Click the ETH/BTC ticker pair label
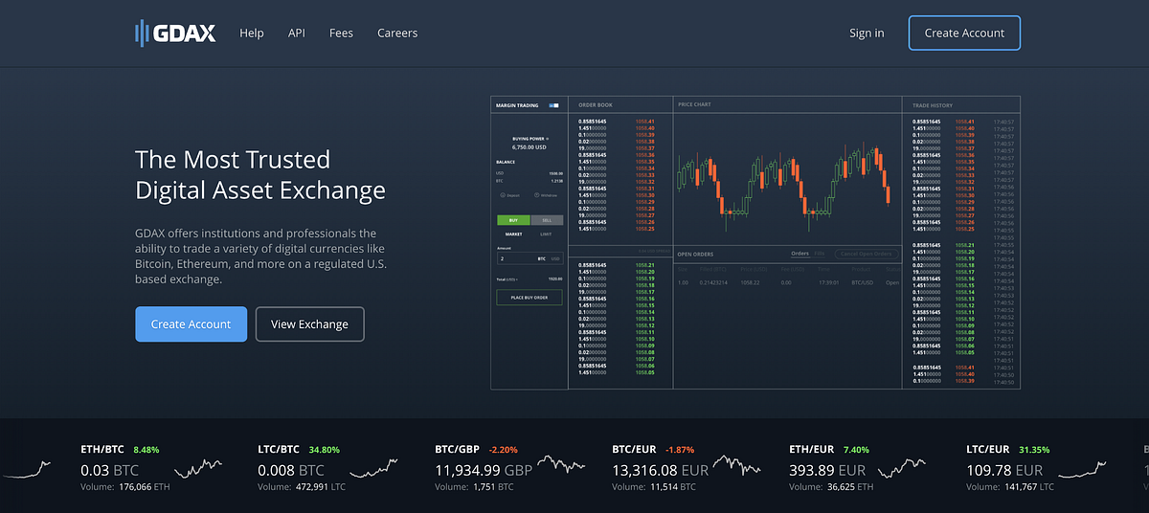The height and width of the screenshot is (513, 1149). (x=102, y=449)
